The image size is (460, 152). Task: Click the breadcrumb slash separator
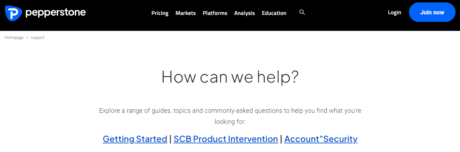coord(27,37)
